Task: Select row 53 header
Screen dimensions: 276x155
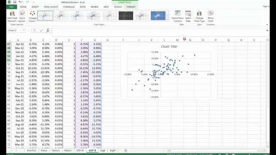Action: coord(9,68)
